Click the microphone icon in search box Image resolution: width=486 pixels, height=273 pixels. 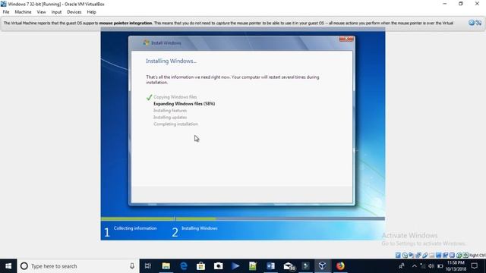pyautogui.click(x=132, y=266)
